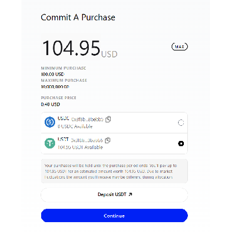
Task: Click the USD currency label beside the amount
Action: [x=109, y=55]
